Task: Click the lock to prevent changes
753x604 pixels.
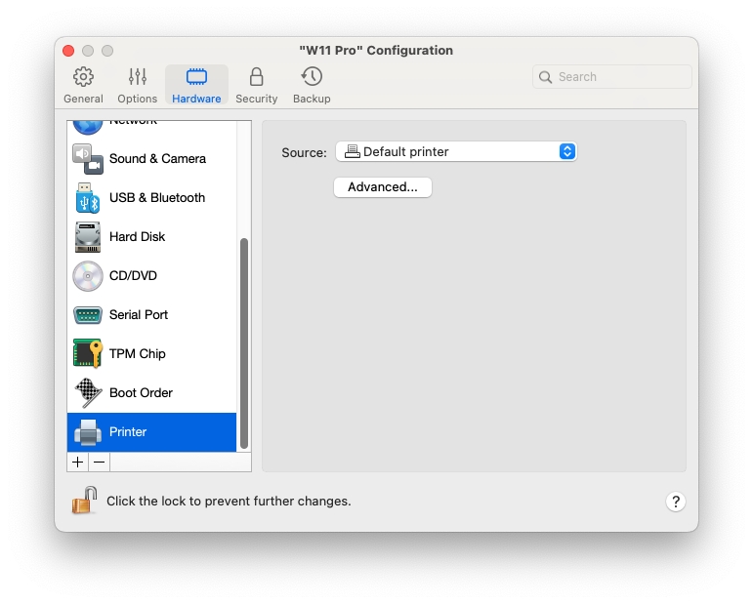Action: click(x=84, y=501)
